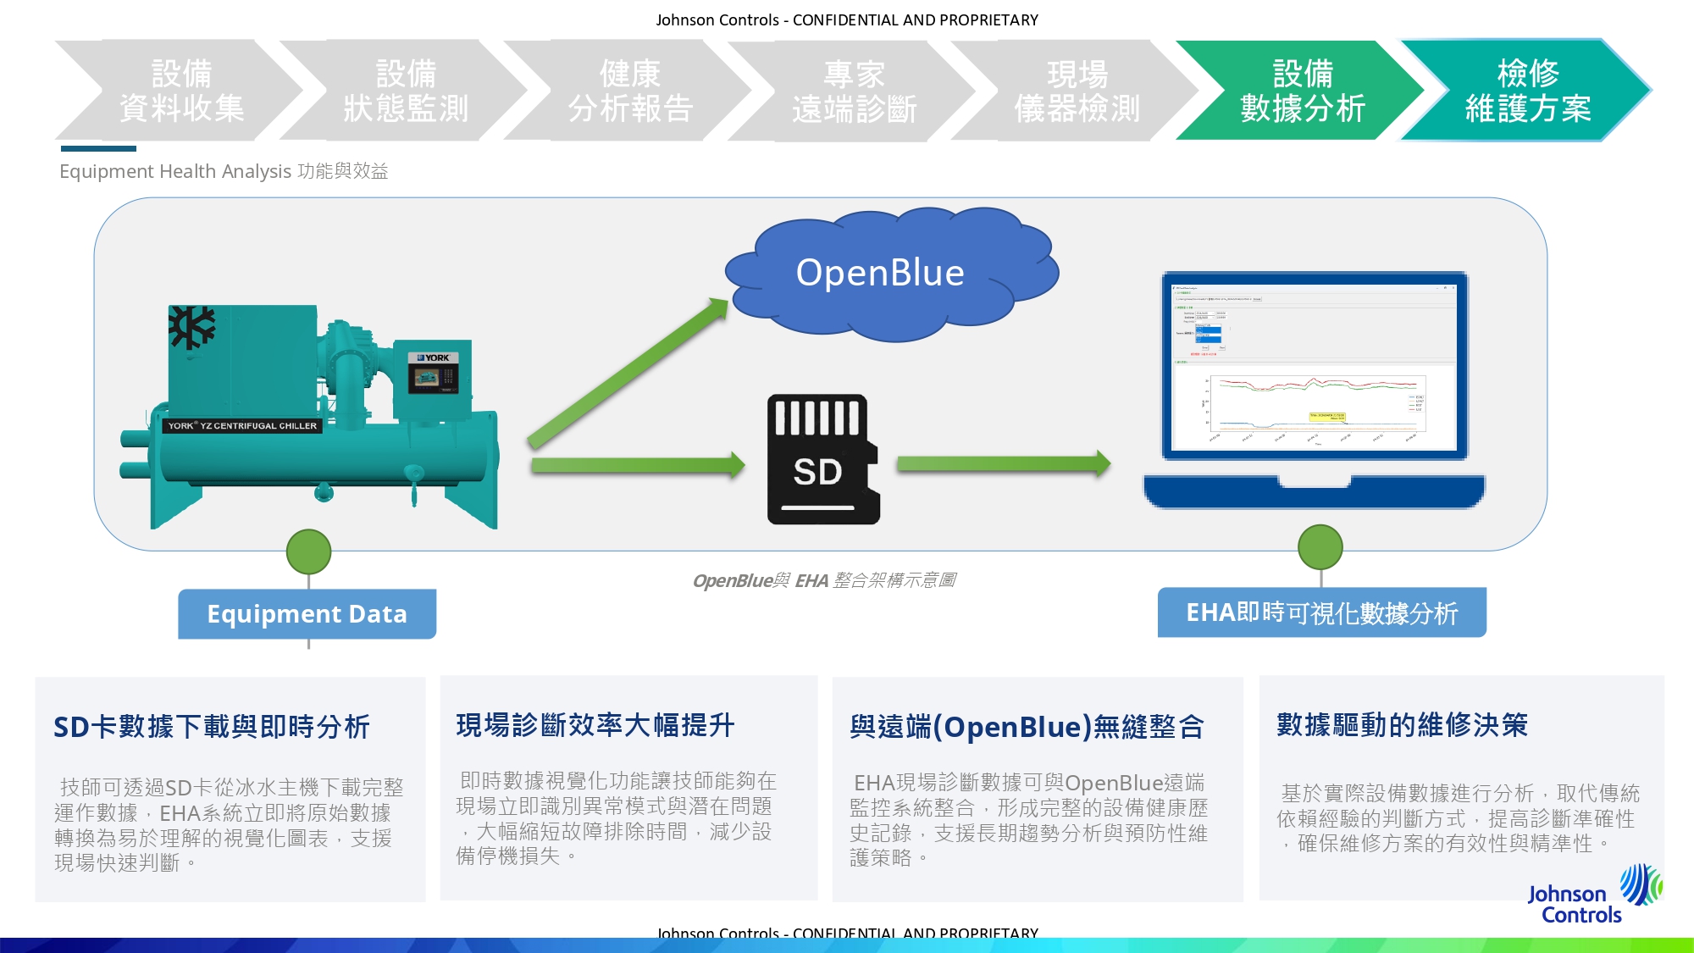1694x953 pixels.
Task: Click green dot above EHA即時可視化數據分析 label
Action: coord(1320,547)
